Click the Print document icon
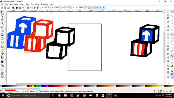This screenshot has height=98, width=174. click(x=168, y=22)
